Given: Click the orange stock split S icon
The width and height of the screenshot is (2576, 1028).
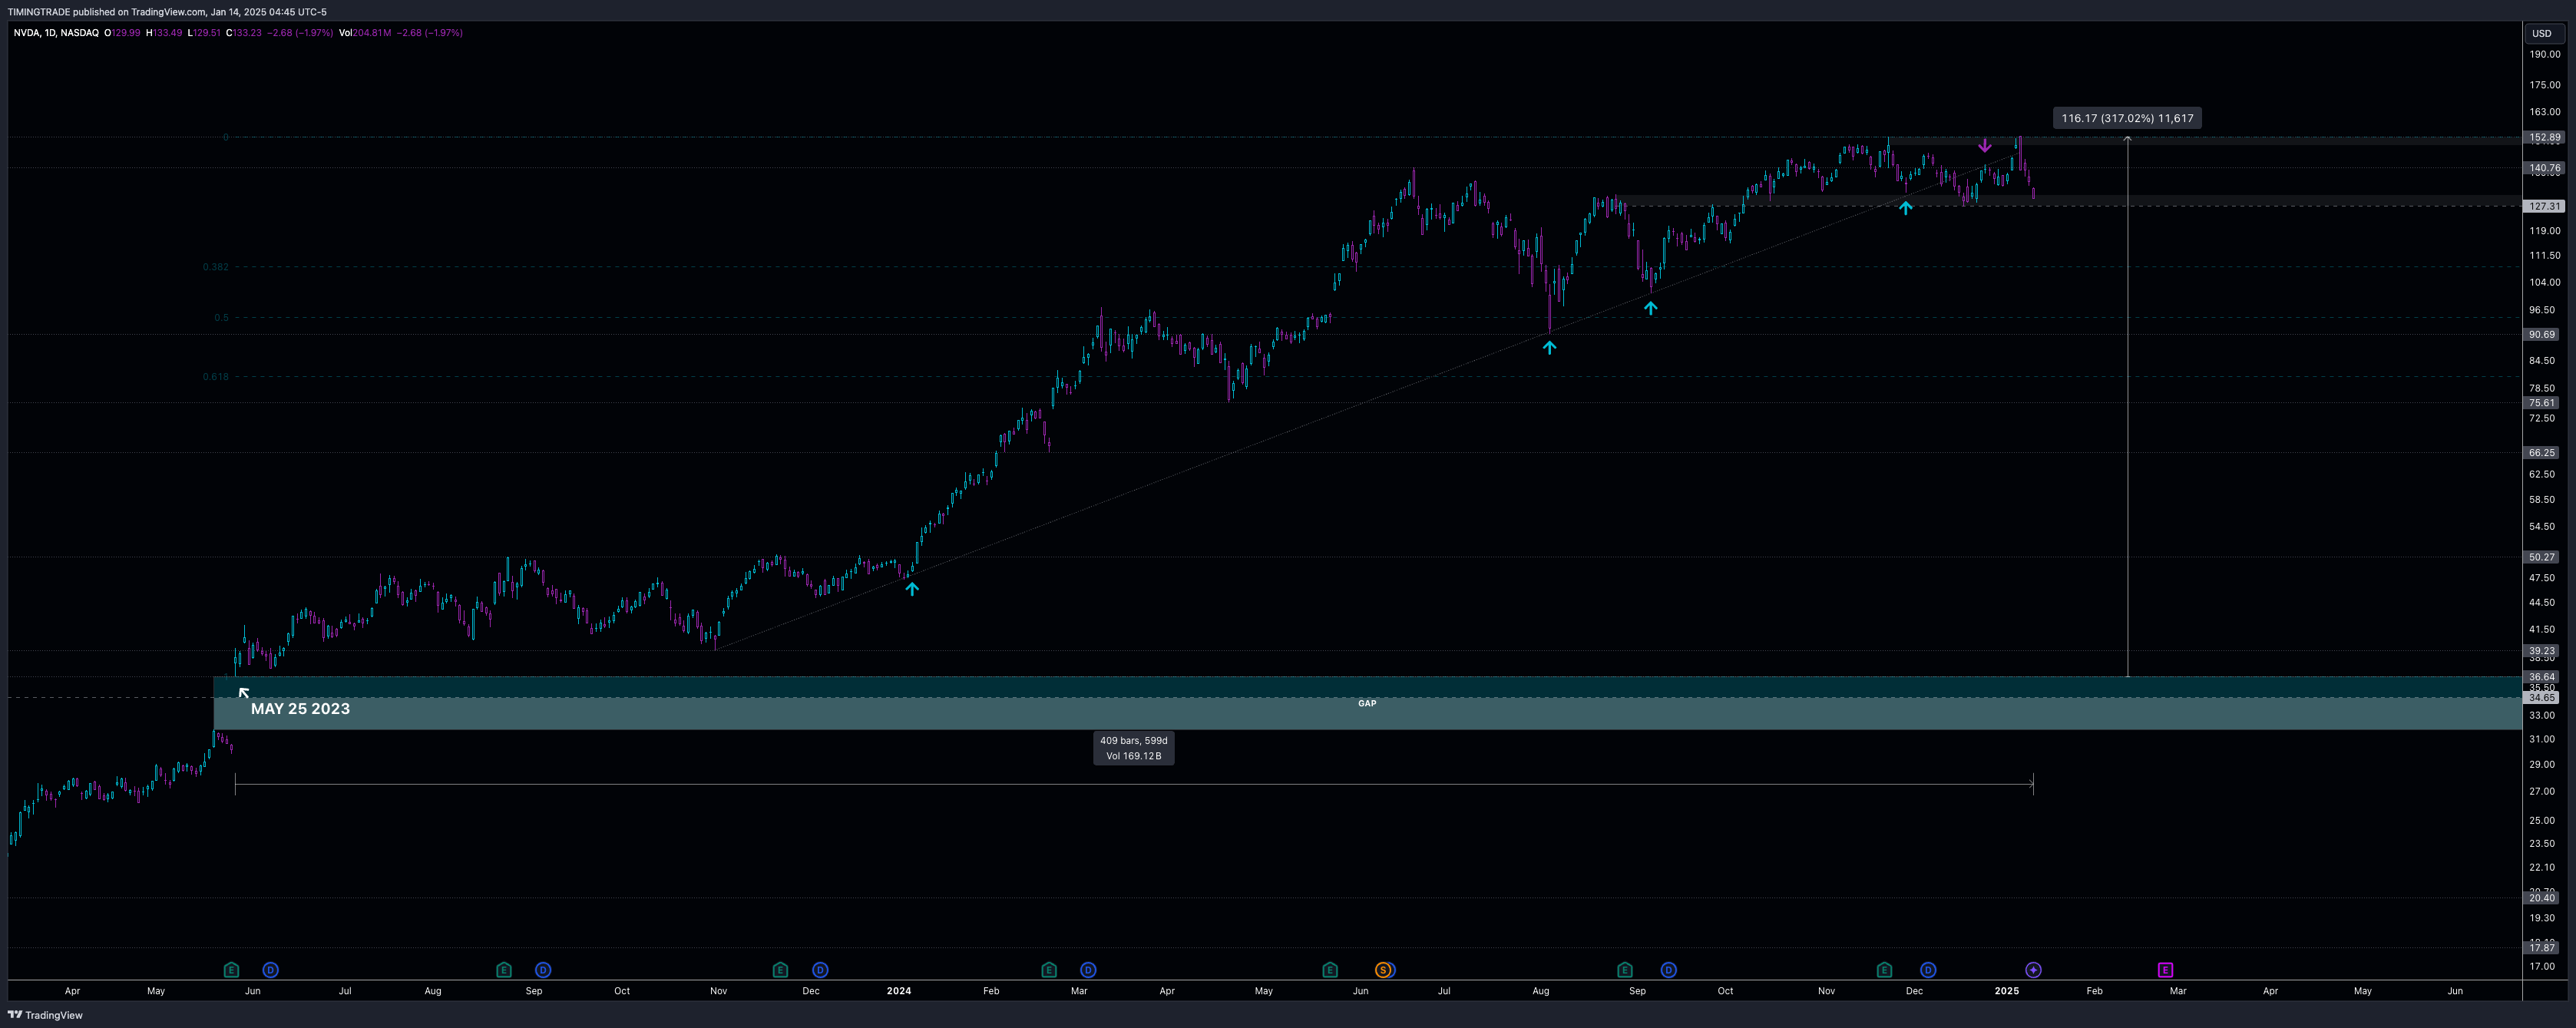Looking at the screenshot, I should (x=1383, y=970).
